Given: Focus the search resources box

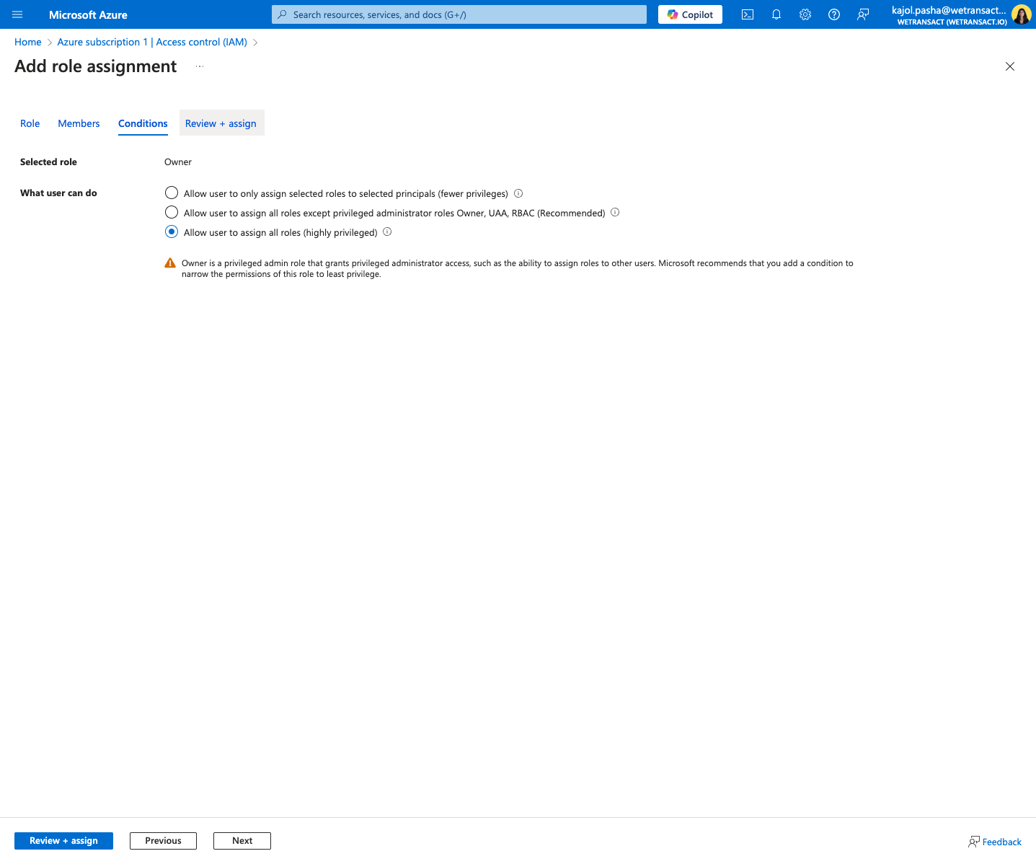Looking at the screenshot, I should (x=459, y=14).
